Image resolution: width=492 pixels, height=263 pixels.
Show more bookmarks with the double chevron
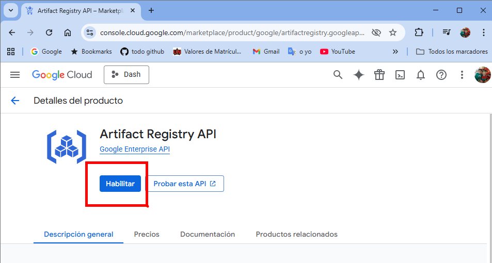click(x=395, y=52)
